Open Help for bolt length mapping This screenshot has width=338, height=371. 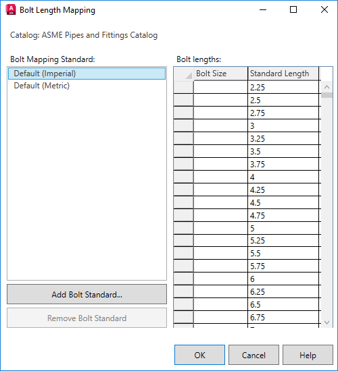308,355
